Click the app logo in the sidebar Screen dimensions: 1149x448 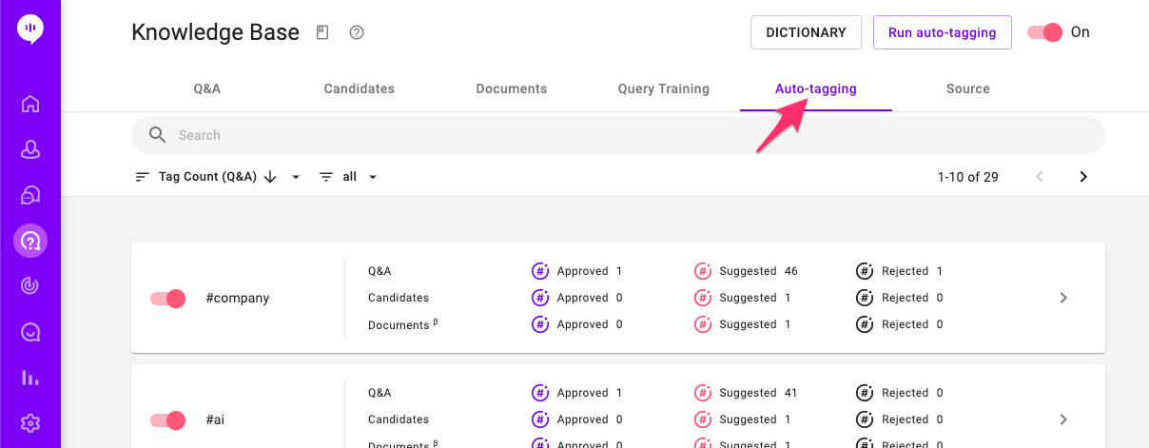[x=30, y=29]
